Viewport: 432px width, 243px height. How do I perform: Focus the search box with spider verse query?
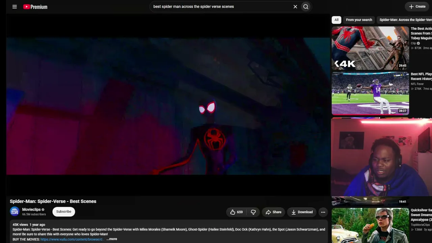pyautogui.click(x=221, y=6)
